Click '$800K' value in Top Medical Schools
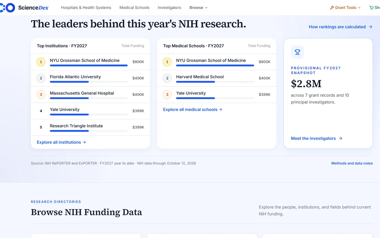The width and height of the screenshot is (380, 238). pyautogui.click(x=265, y=62)
